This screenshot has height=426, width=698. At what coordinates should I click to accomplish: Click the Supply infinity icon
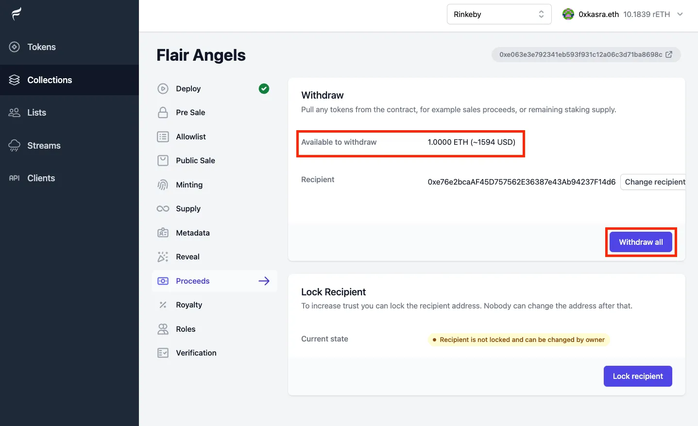coord(163,209)
